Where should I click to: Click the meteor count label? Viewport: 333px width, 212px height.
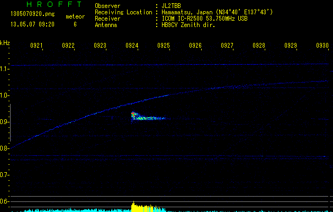(x=75, y=17)
